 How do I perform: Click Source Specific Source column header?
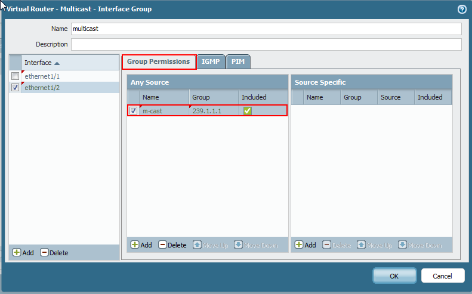click(x=396, y=97)
